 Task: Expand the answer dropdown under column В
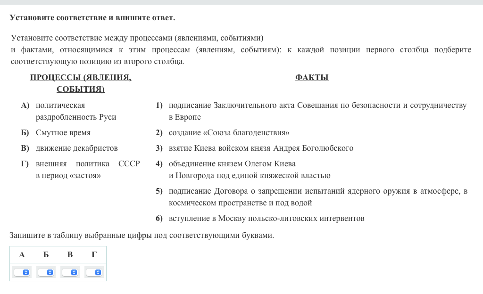pos(70,272)
